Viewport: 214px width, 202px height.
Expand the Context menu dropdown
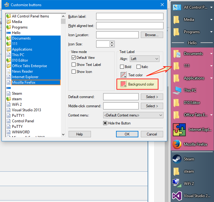133,115
